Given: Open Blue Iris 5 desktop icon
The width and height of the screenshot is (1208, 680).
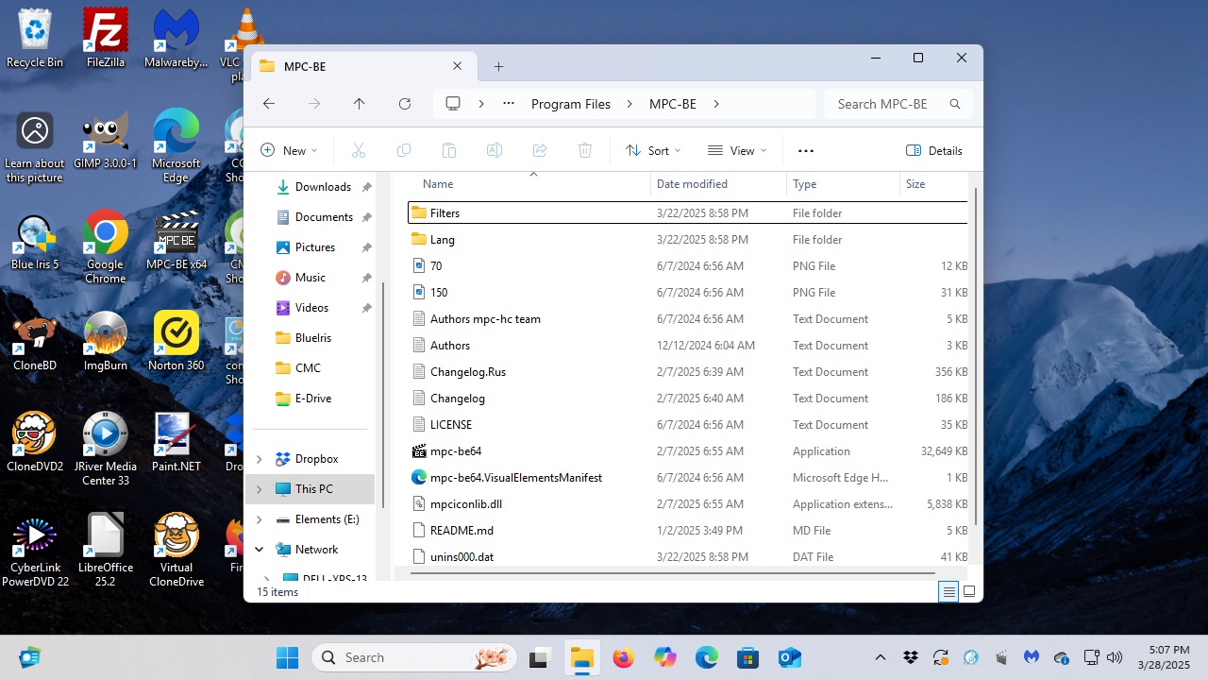Looking at the screenshot, I should (x=35, y=241).
